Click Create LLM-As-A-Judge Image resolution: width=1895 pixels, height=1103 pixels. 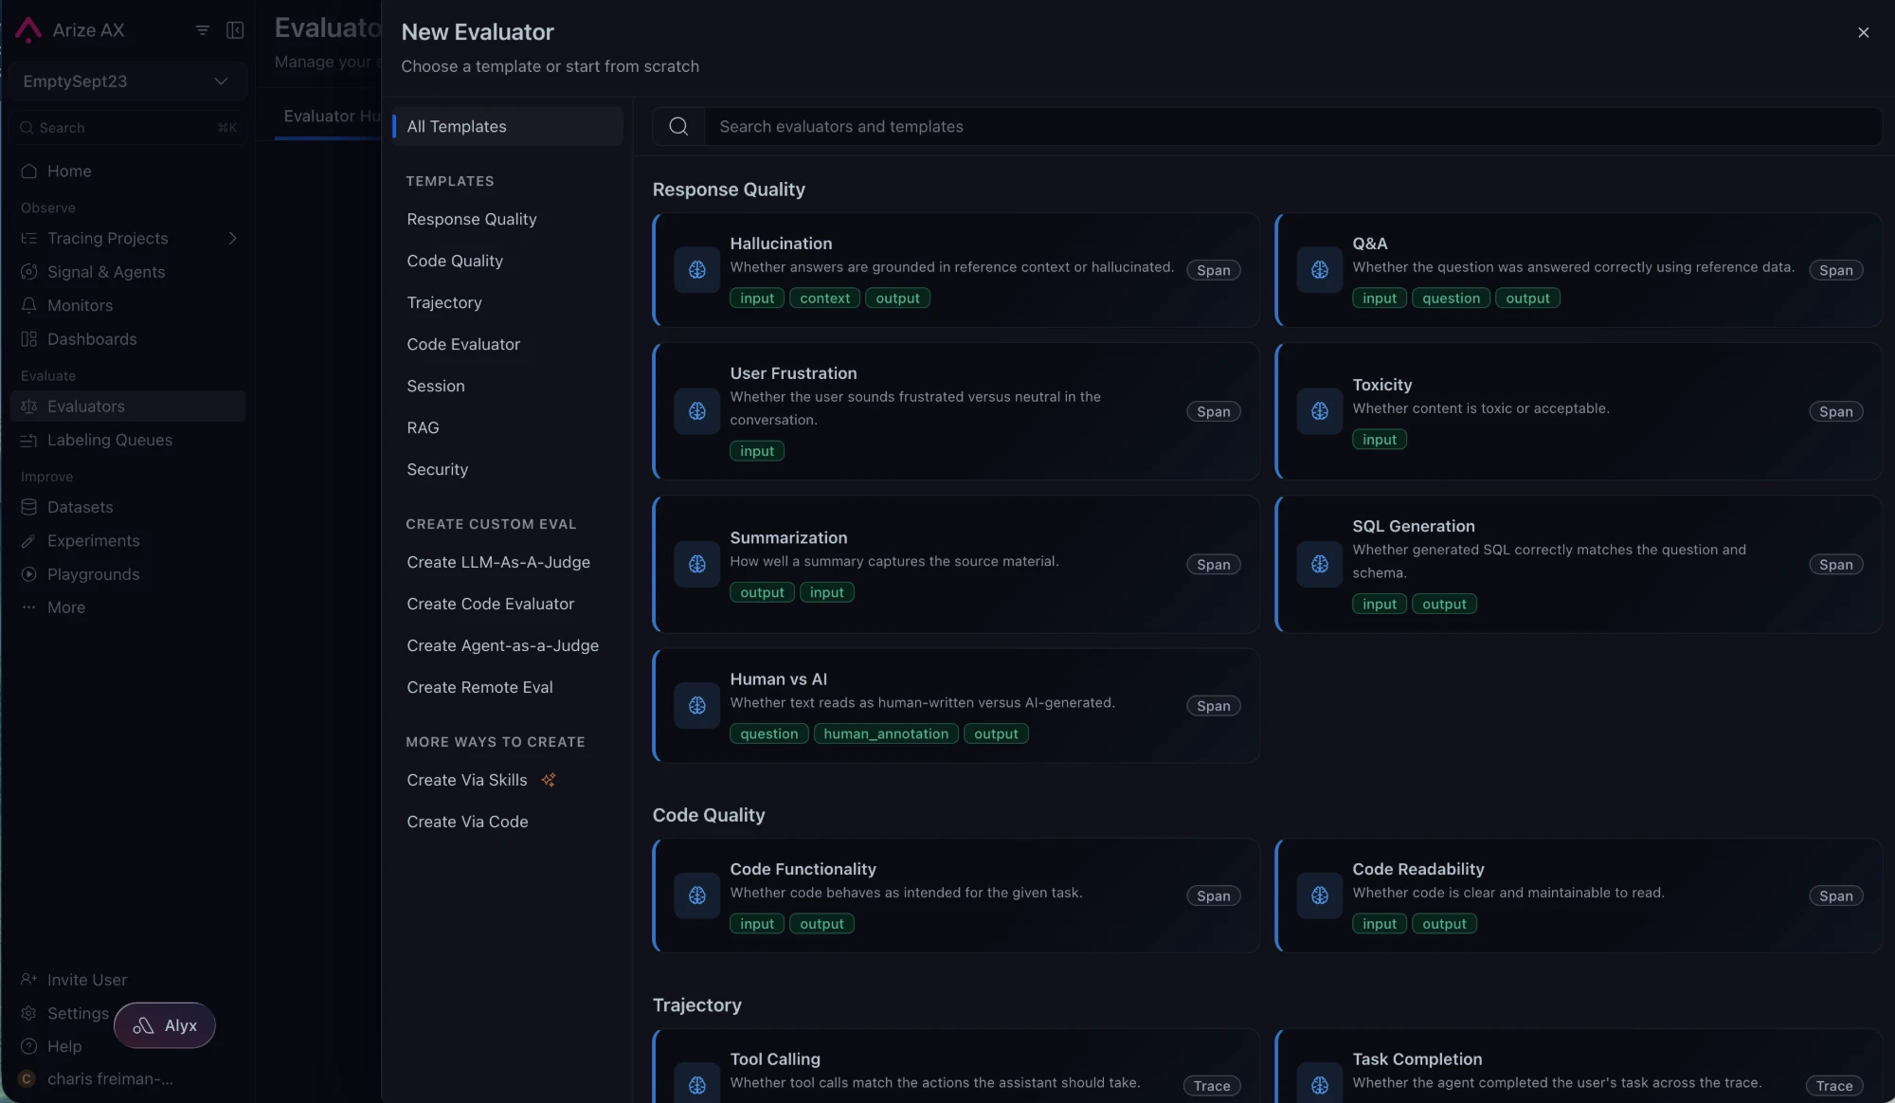click(x=498, y=562)
